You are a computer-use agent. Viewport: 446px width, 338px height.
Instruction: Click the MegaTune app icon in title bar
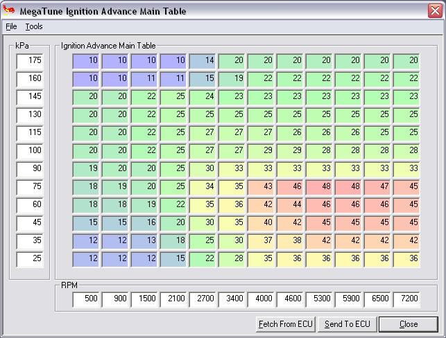coord(9,10)
